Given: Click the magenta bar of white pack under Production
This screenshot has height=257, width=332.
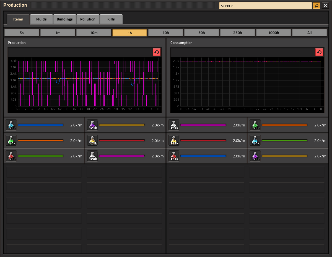Looking at the screenshot, I should click(122, 156).
